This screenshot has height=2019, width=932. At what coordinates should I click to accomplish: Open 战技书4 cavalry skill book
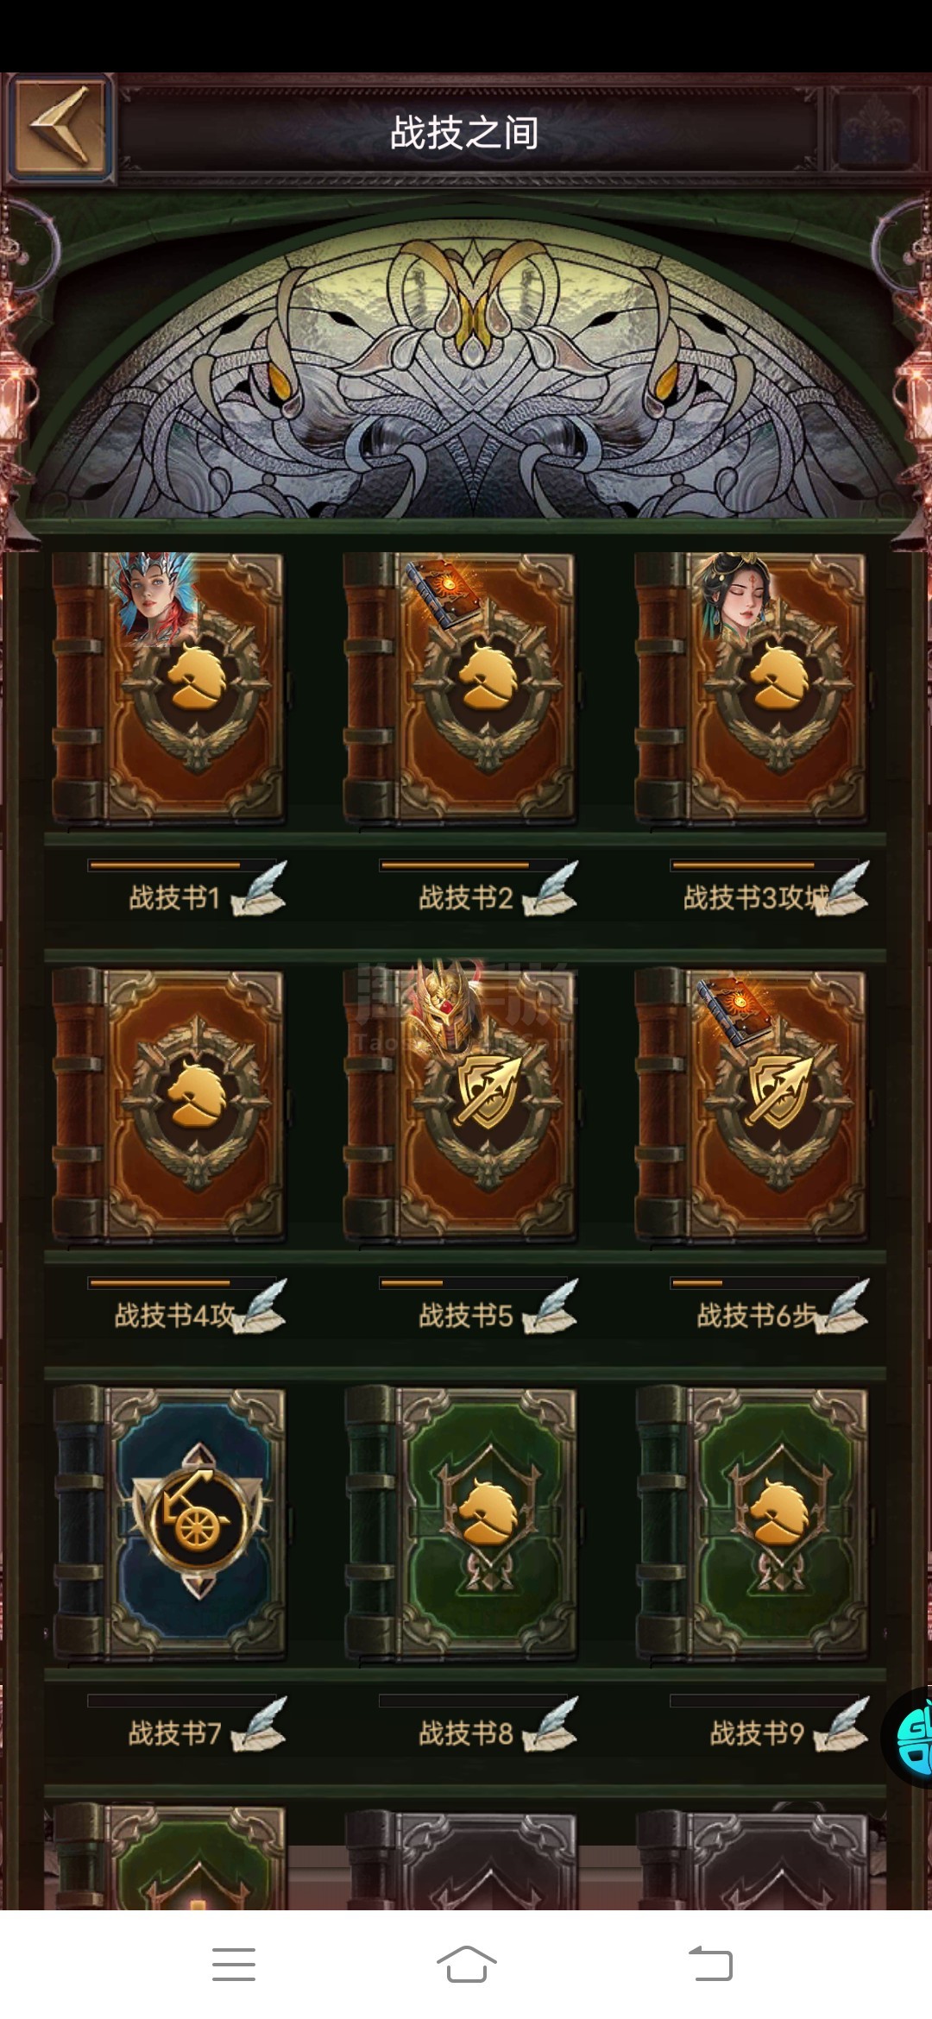tap(168, 1106)
